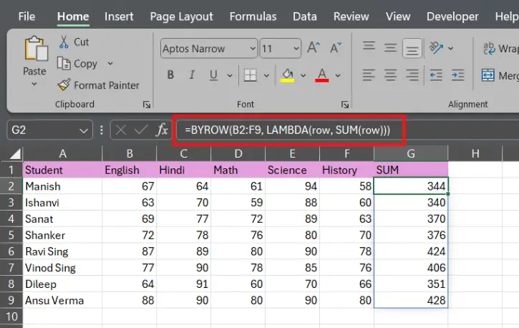Increase indent icon
The width and height of the screenshot is (519, 328).
pos(457,75)
